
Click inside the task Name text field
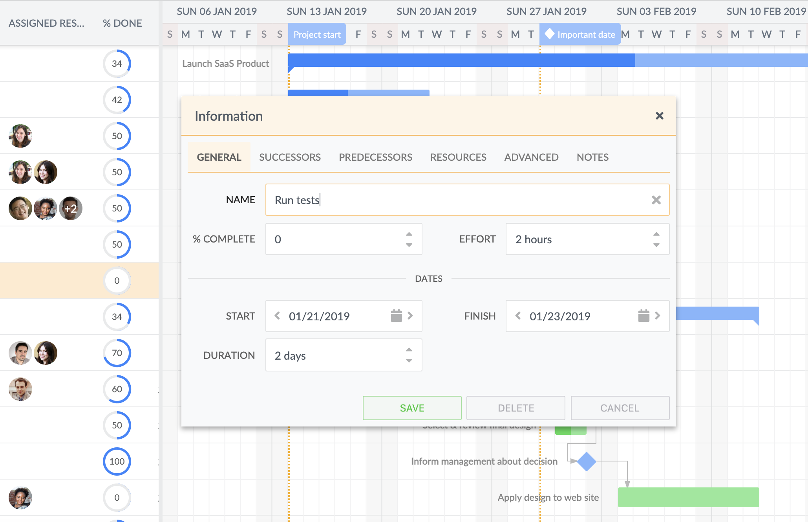(432, 200)
